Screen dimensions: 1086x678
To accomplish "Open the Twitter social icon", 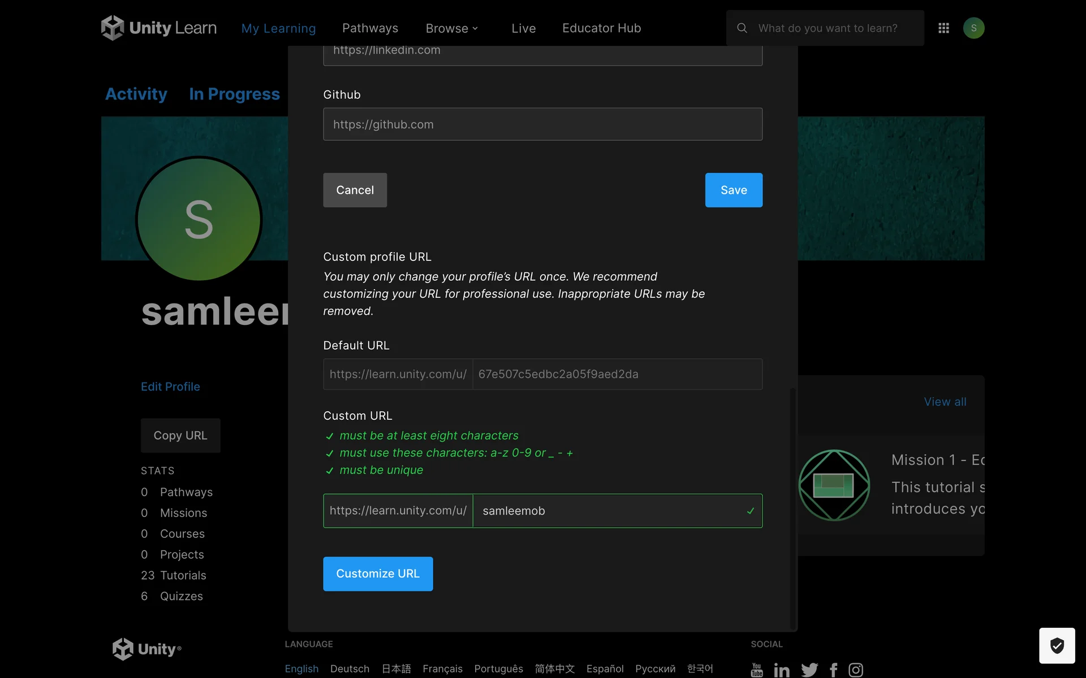I will [809, 670].
